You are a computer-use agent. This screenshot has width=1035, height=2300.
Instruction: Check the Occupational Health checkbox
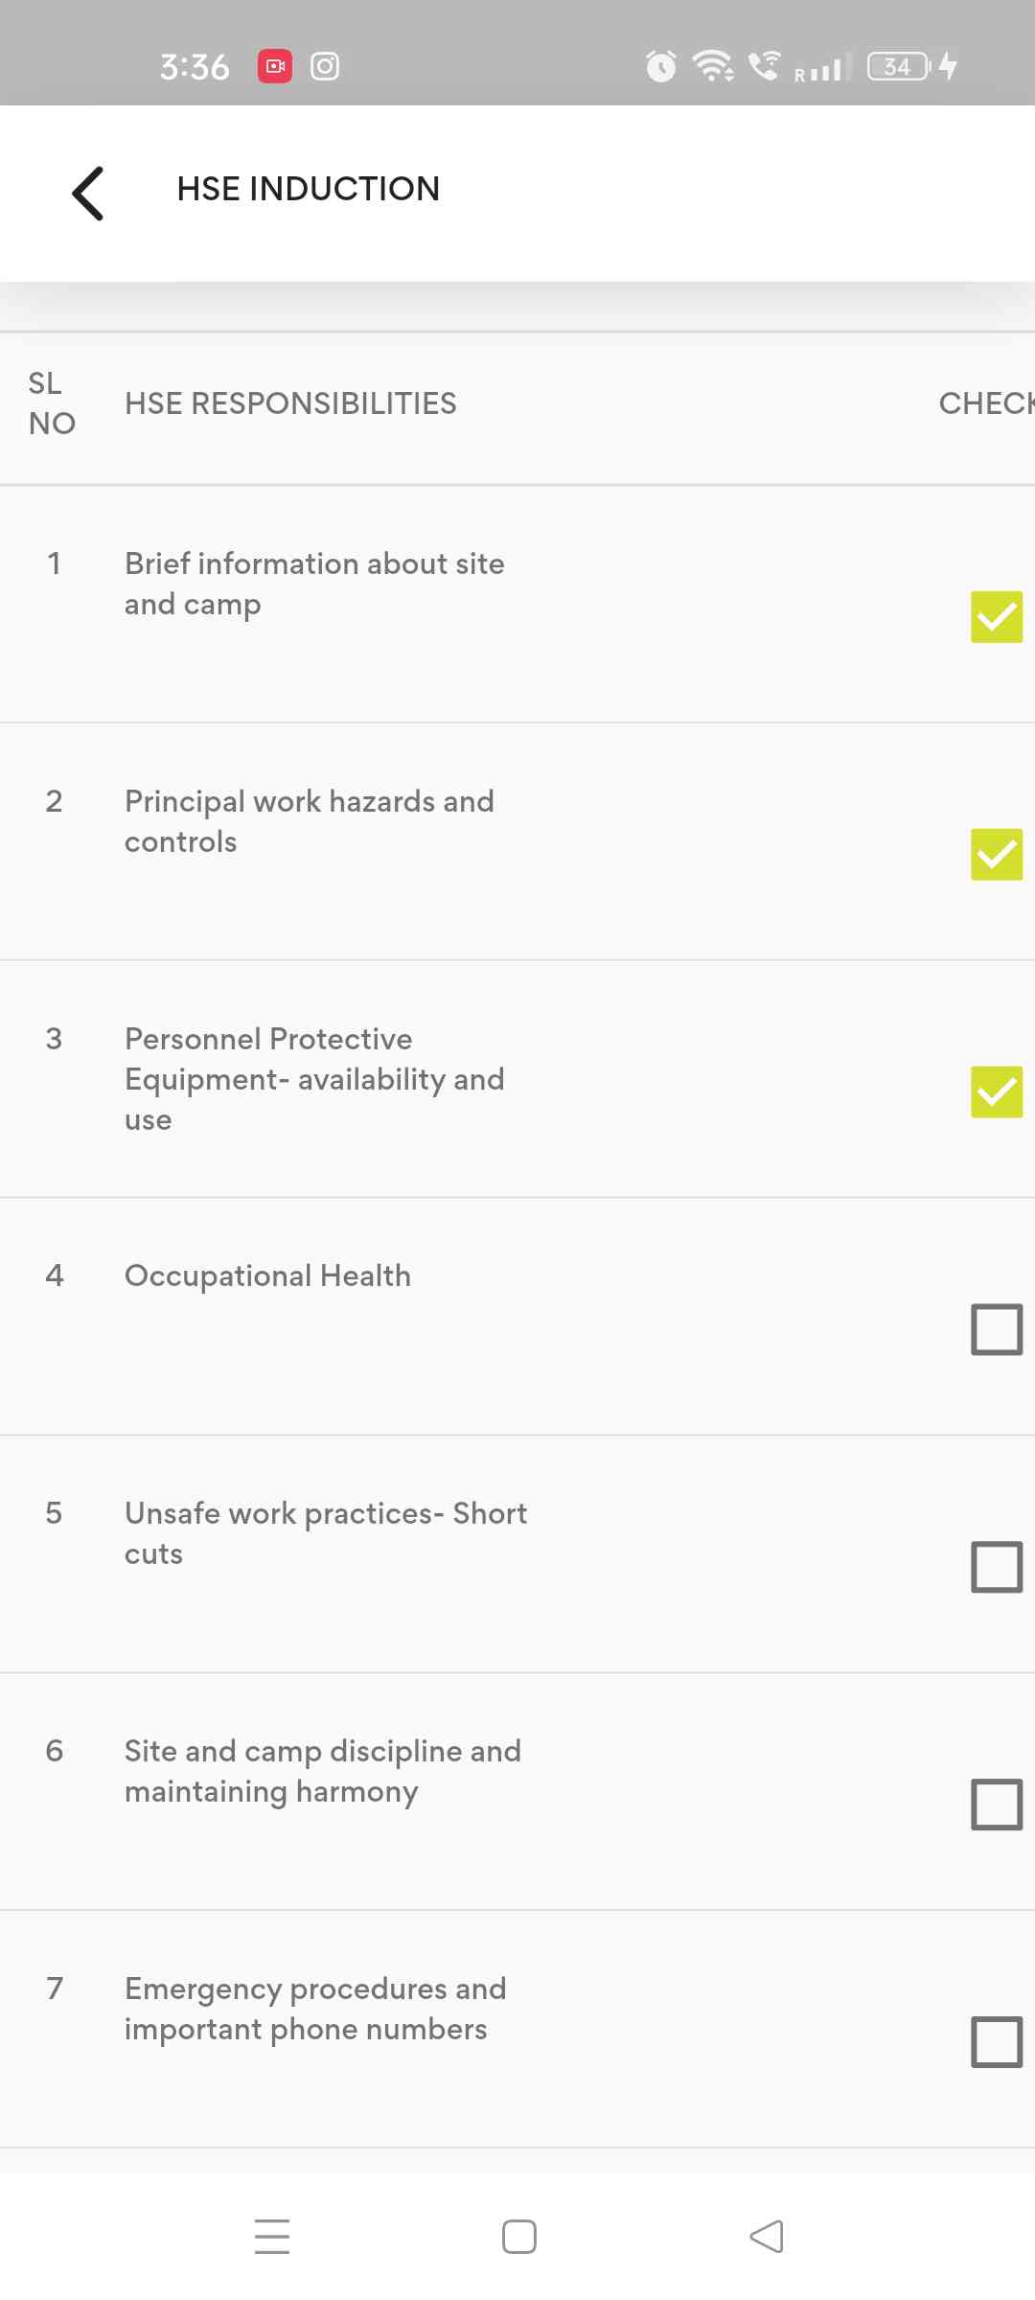point(997,1329)
